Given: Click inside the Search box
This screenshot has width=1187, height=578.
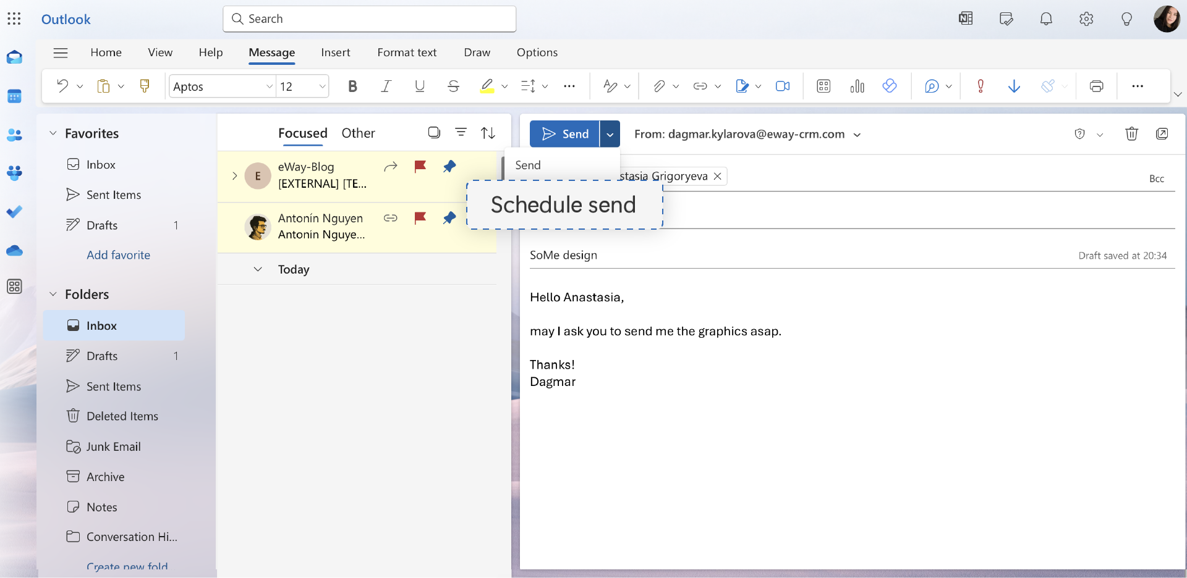Looking at the screenshot, I should tap(370, 19).
